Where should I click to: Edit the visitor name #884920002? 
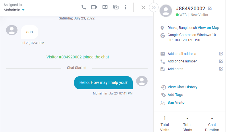tap(210, 8)
